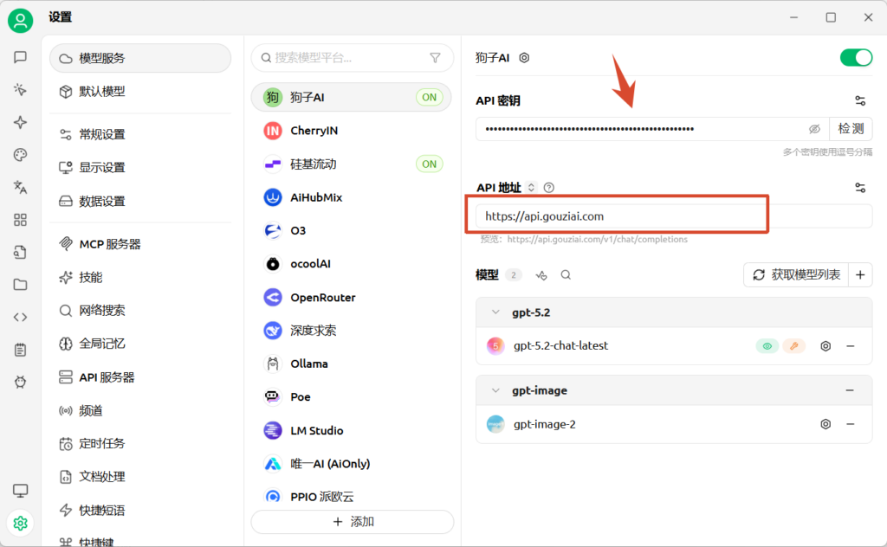Open the translate sidebar icon
This screenshot has height=547, width=887.
[x=21, y=187]
